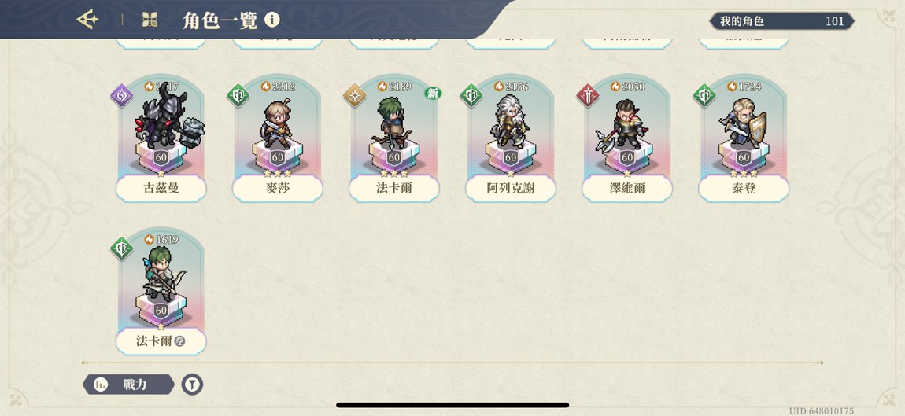The image size is (905, 416).
Task: Open the 戰力 sort dropdown
Action: click(129, 385)
